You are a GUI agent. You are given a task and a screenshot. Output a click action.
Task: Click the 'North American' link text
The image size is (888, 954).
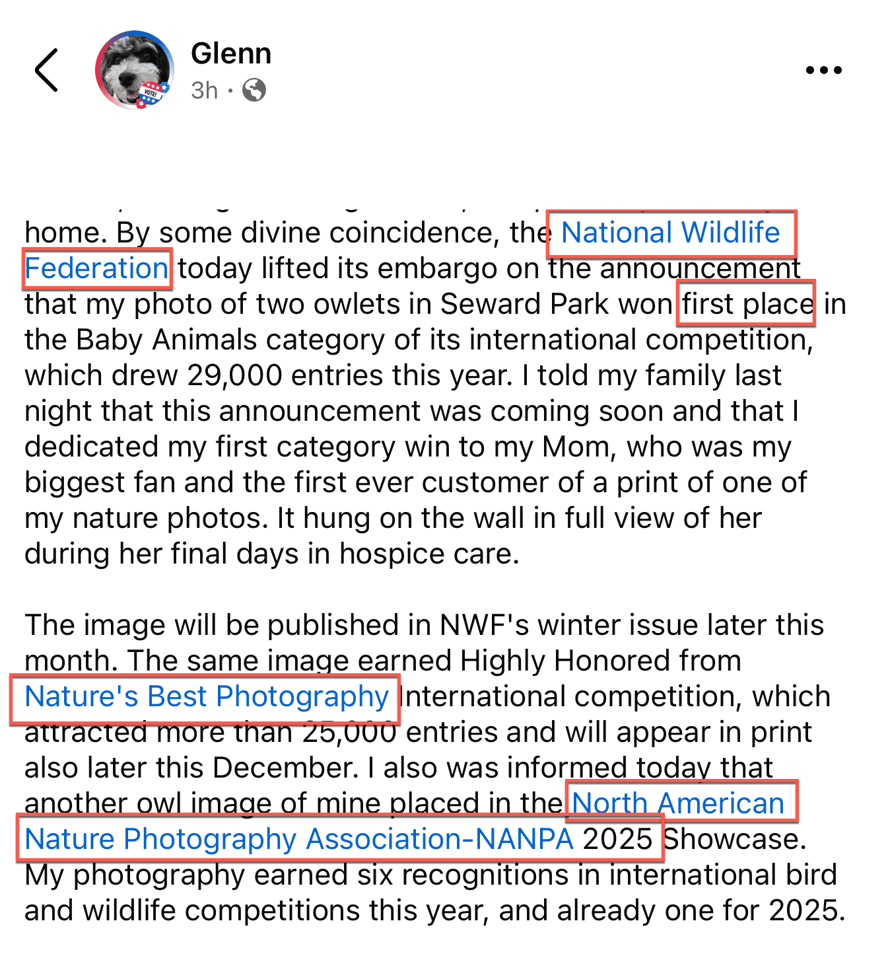(x=678, y=803)
